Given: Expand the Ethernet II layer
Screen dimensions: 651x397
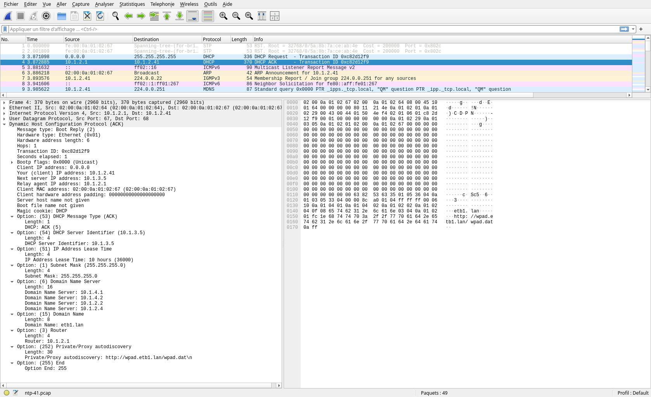Looking at the screenshot, I should pos(4,108).
